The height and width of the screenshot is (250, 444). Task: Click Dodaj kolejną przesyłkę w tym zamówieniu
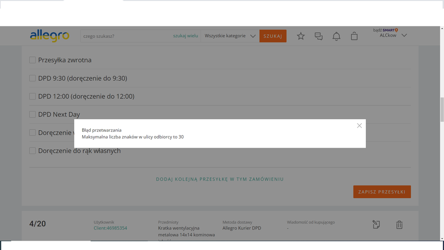[220, 179]
